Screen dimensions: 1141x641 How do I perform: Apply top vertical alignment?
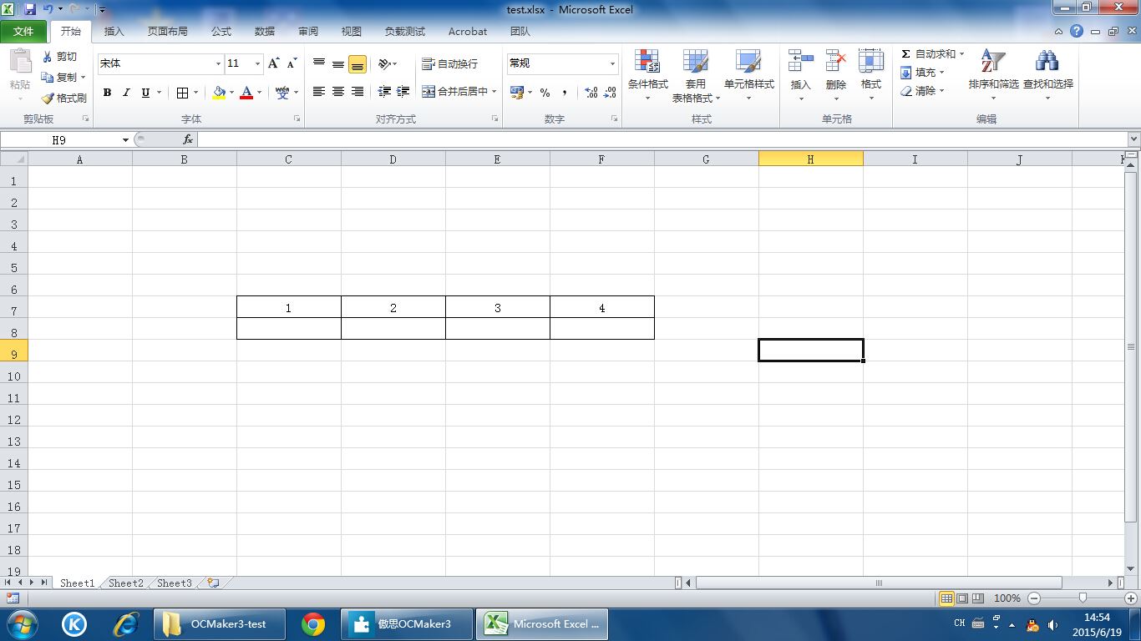(x=319, y=63)
